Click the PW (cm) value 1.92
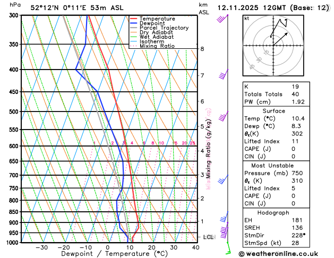Image resolution: width=334 pixels, height=258 pixels. point(298,102)
